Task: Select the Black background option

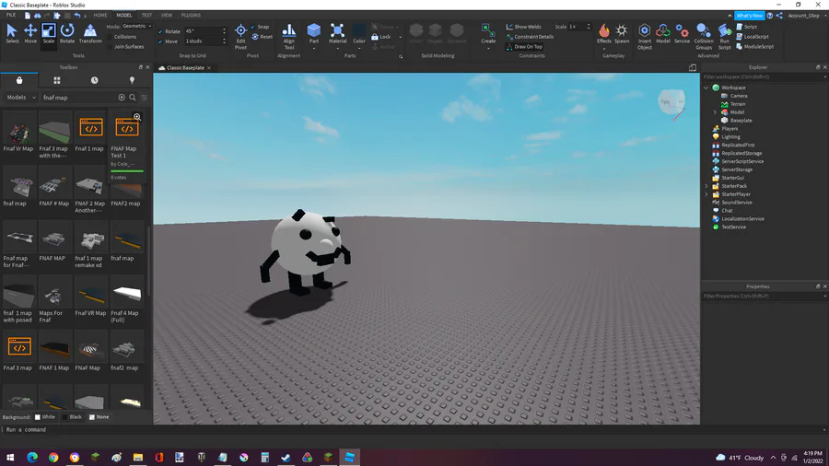Action: [x=65, y=417]
